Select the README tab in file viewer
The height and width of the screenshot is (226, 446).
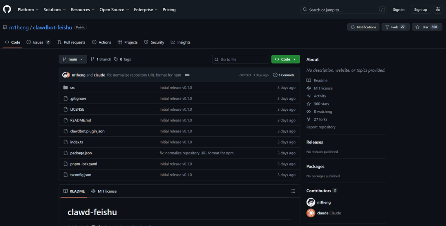tap(74, 191)
